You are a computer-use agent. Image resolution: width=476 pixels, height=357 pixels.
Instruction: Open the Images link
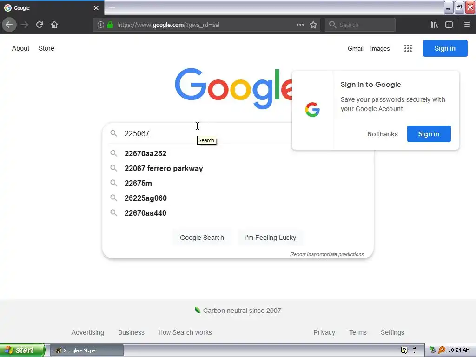[x=380, y=48]
